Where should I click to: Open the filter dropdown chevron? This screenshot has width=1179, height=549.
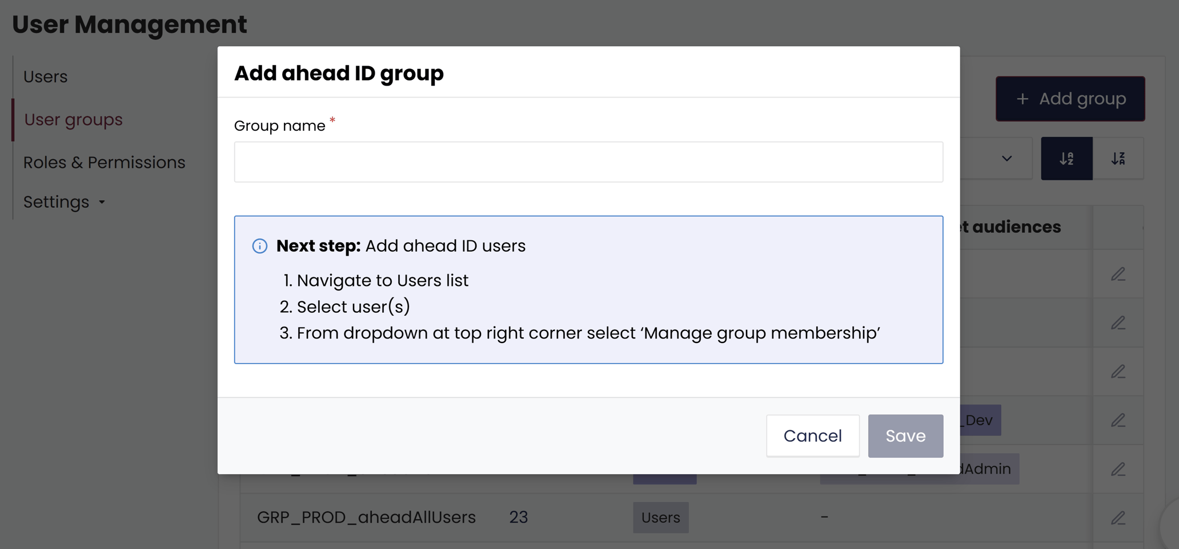tap(1006, 159)
